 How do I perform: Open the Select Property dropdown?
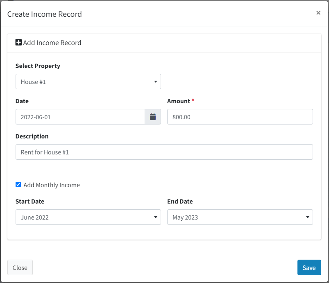[88, 82]
